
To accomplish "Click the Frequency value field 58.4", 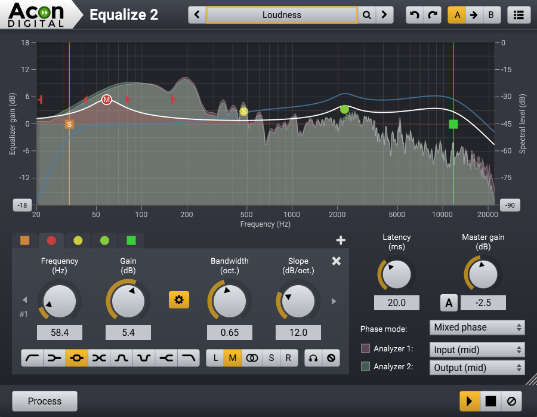I will (x=60, y=332).
